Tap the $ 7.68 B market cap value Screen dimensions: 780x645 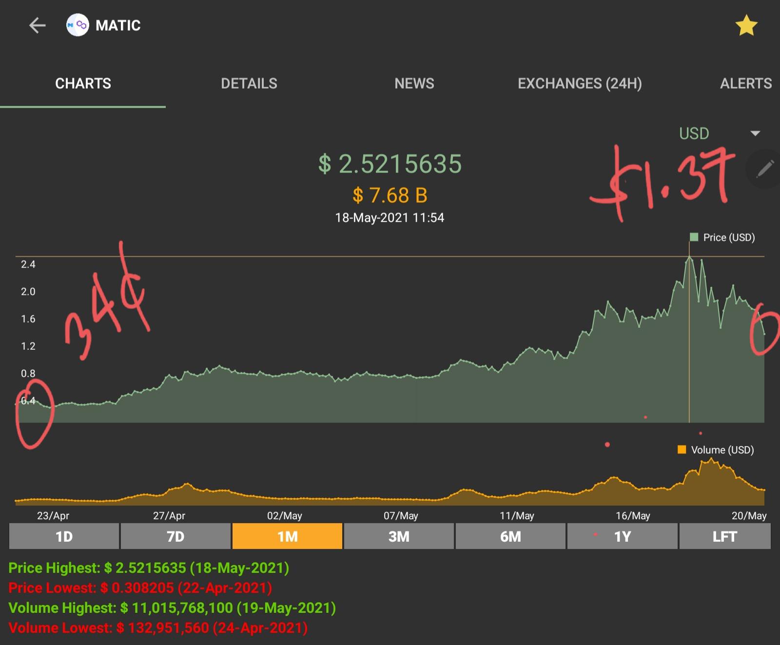pyautogui.click(x=390, y=195)
